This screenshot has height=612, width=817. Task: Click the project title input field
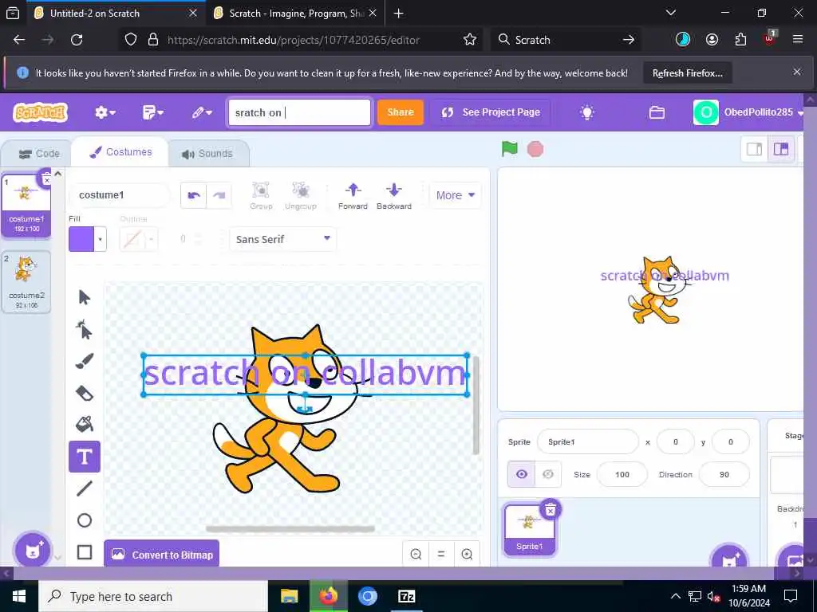click(x=299, y=112)
